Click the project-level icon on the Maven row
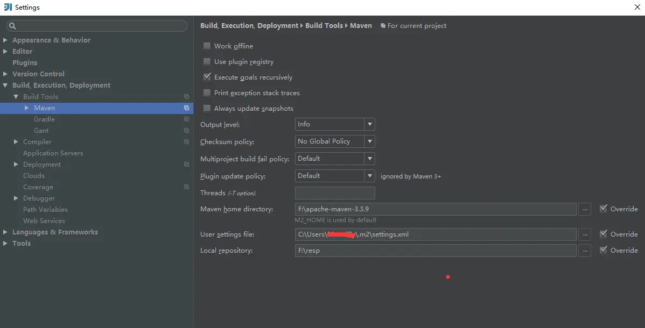 186,108
